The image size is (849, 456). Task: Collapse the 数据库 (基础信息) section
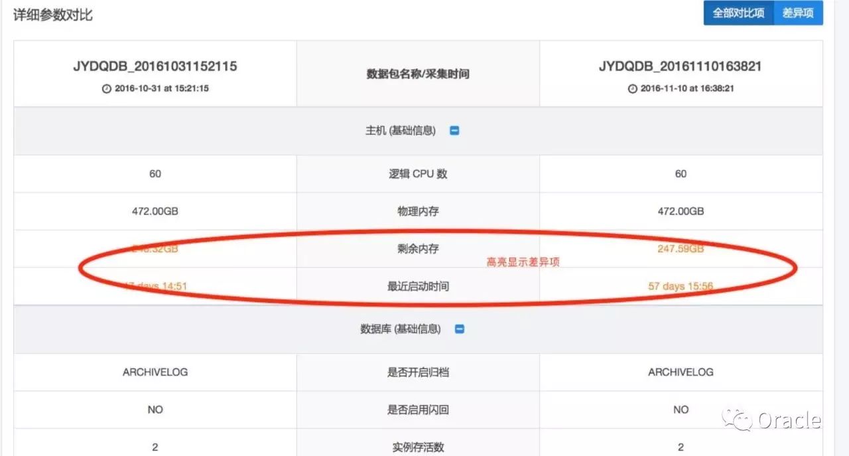click(x=459, y=329)
